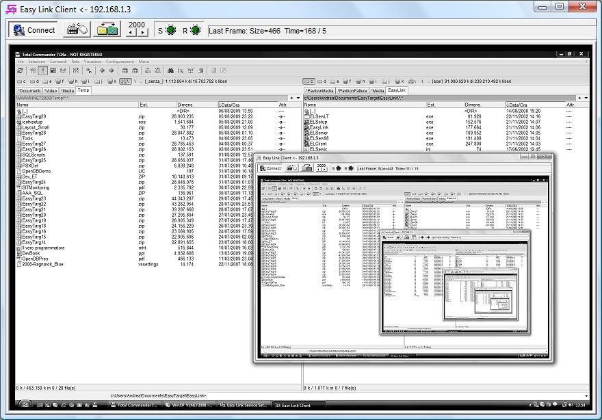Switch to thumbnail view in Total Commander
The height and width of the screenshot is (420, 602).
pos(53,70)
